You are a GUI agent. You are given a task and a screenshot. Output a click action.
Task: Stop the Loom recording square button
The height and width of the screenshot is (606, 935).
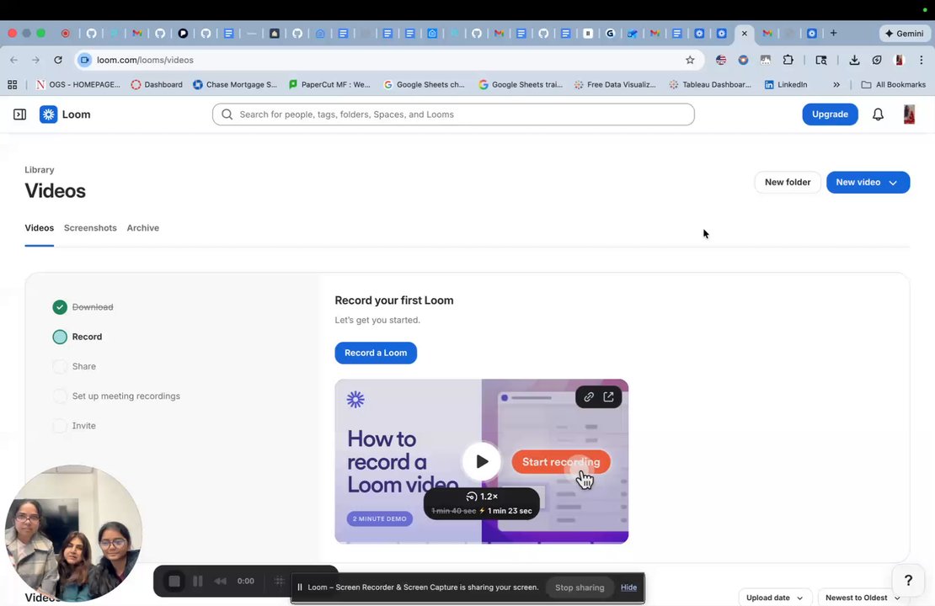tap(174, 581)
